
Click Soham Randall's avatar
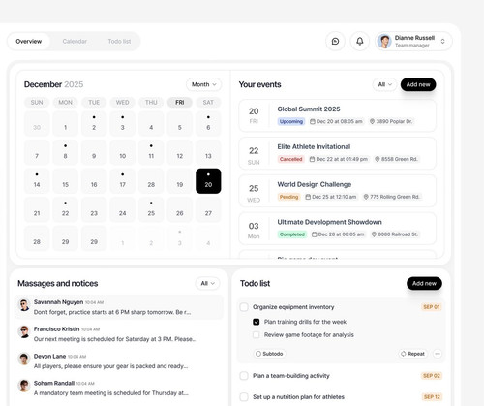click(x=24, y=386)
